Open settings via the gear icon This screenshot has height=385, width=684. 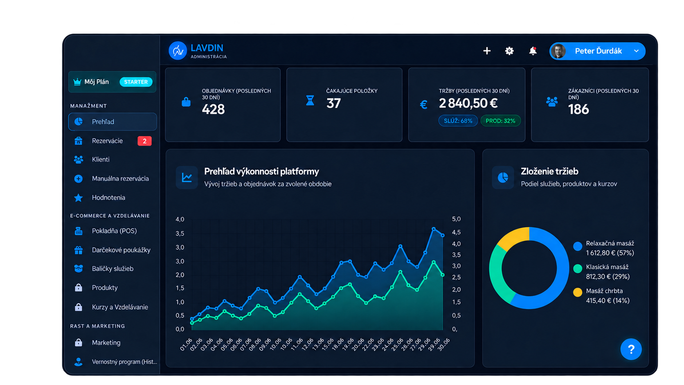[509, 51]
